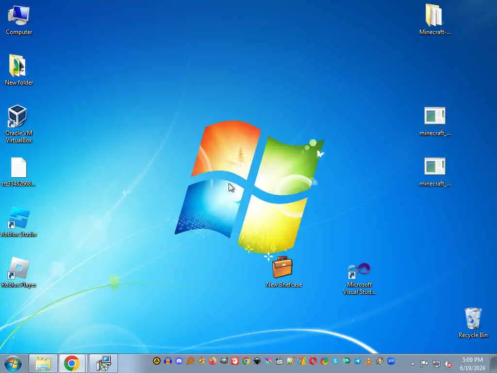Open Skype from the quick launch bar

point(335,361)
